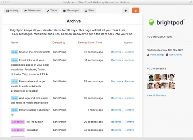The height and width of the screenshot is (140, 193).
Task: Remove the Pre-Production milestone
Action: click(129, 122)
